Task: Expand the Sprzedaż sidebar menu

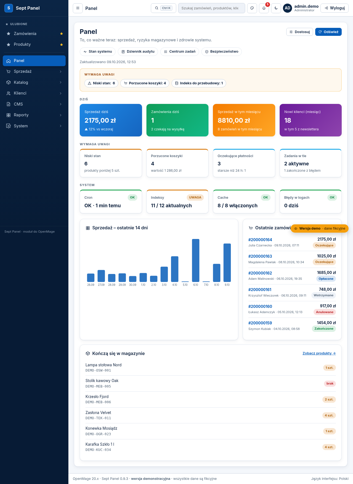Action: tap(34, 71)
